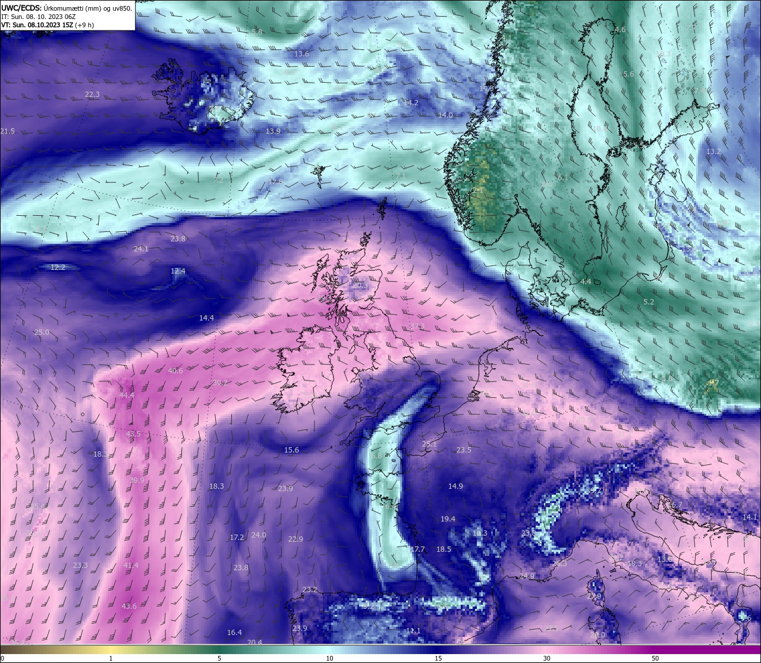Click the color scale bar legend

pyautogui.click(x=380, y=649)
